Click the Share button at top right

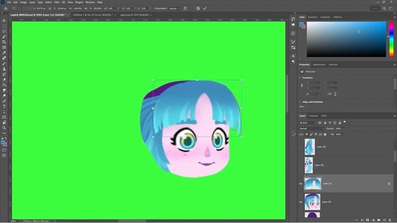coord(375,8)
